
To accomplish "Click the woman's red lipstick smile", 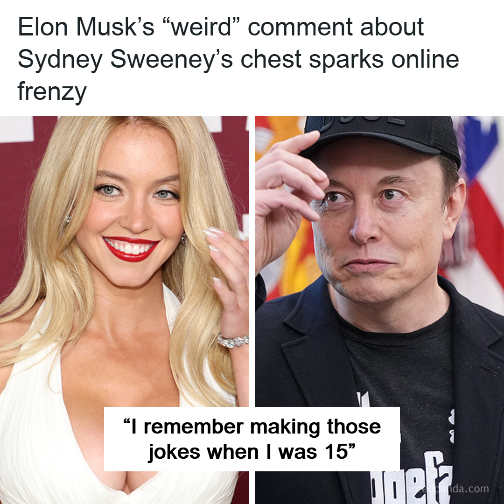I will click(x=131, y=248).
